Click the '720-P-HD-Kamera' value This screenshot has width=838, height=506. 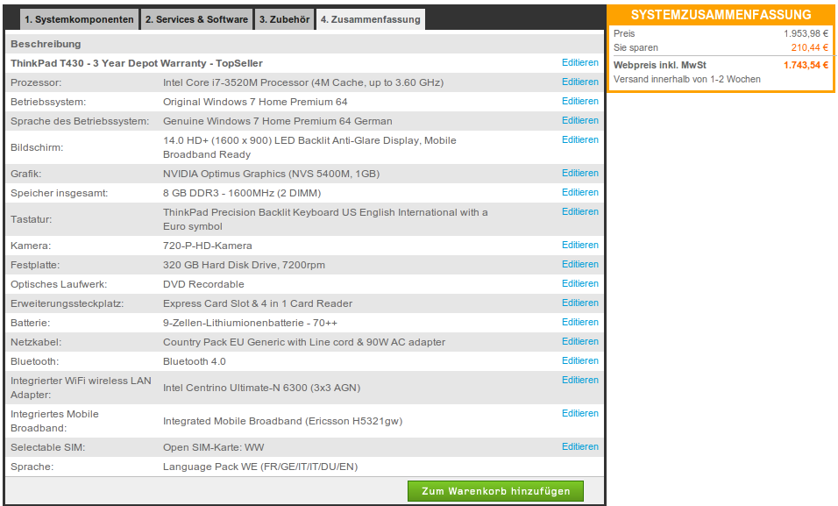pyautogui.click(x=208, y=246)
